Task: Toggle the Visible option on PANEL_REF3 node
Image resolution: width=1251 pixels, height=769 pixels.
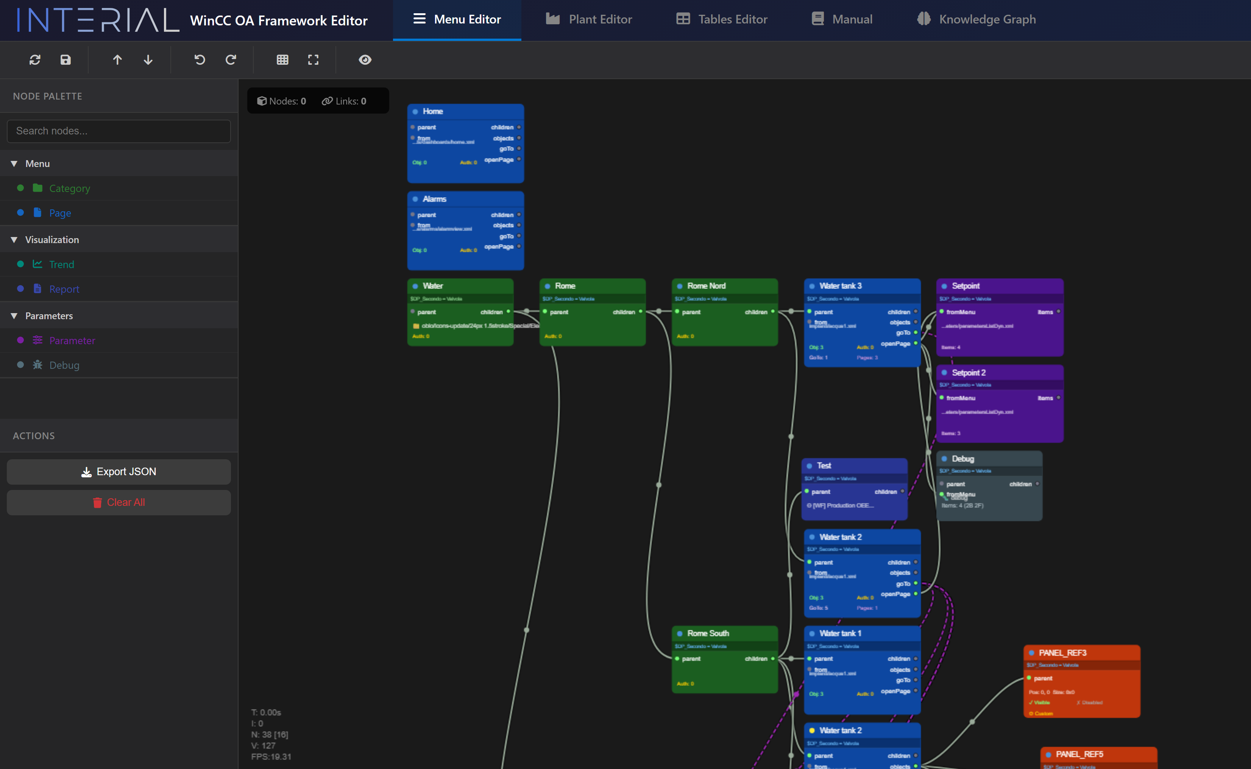Action: tap(1040, 702)
